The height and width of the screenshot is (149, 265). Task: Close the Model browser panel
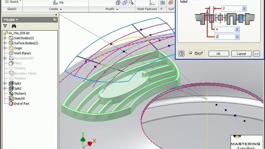pyautogui.click(x=56, y=15)
